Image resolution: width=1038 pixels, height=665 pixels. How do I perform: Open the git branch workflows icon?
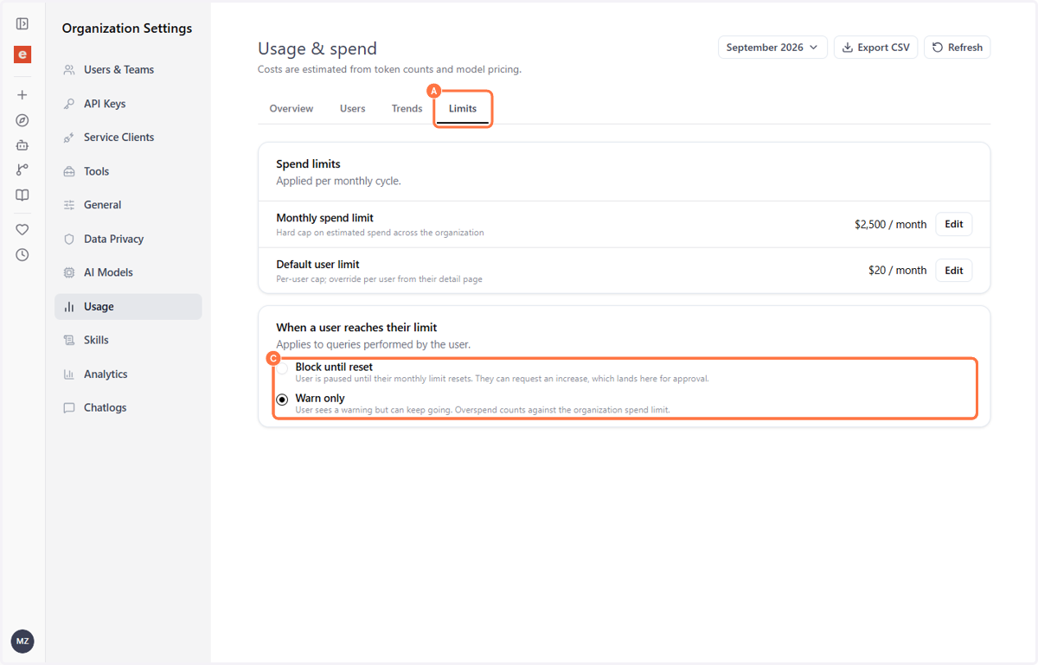click(x=22, y=170)
